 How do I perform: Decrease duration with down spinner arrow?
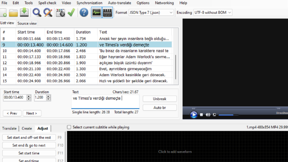pos(48,99)
